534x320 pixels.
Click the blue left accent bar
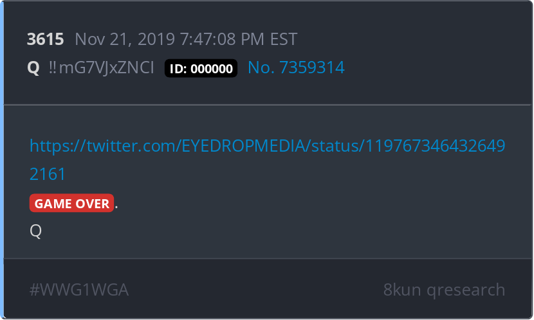coord(2,160)
